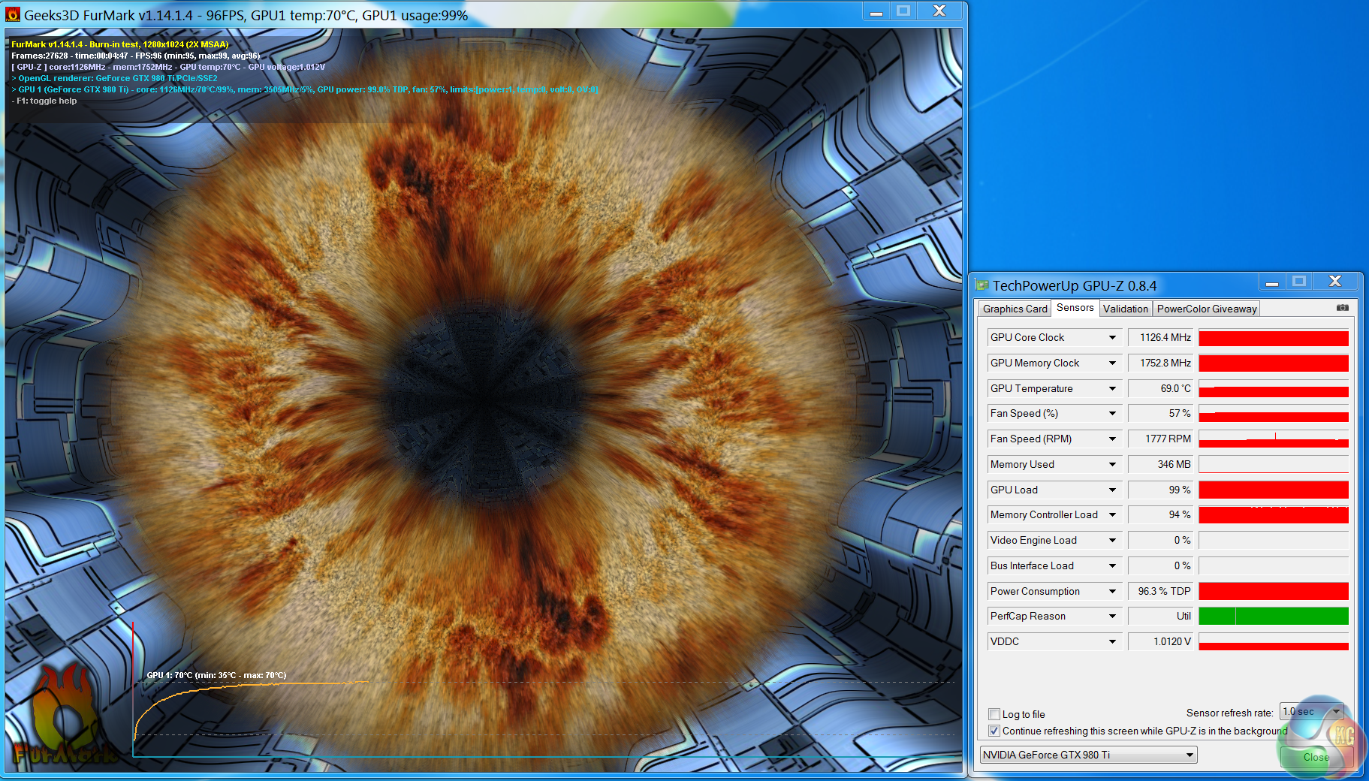This screenshot has height=781, width=1369.
Task: Open the Sensor refresh rate dropdown
Action: pyautogui.click(x=1336, y=711)
